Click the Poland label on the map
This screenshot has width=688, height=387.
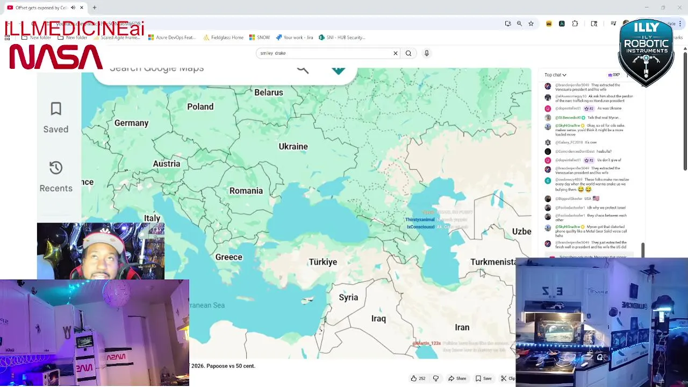pyautogui.click(x=200, y=106)
